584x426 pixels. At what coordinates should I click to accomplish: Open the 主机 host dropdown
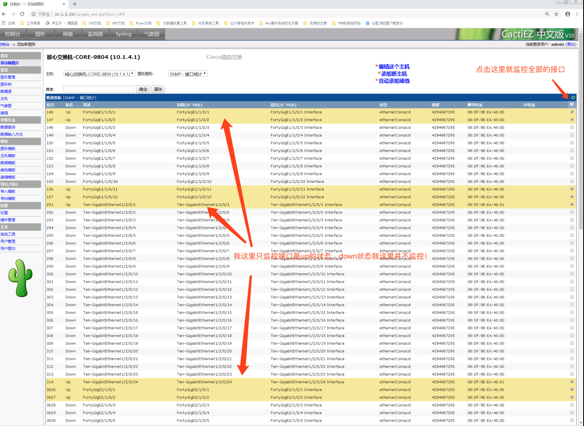[x=99, y=74]
